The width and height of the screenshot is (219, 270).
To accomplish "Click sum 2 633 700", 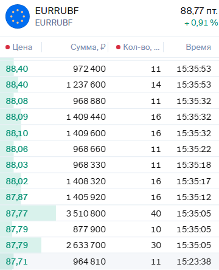I will 86,245.
